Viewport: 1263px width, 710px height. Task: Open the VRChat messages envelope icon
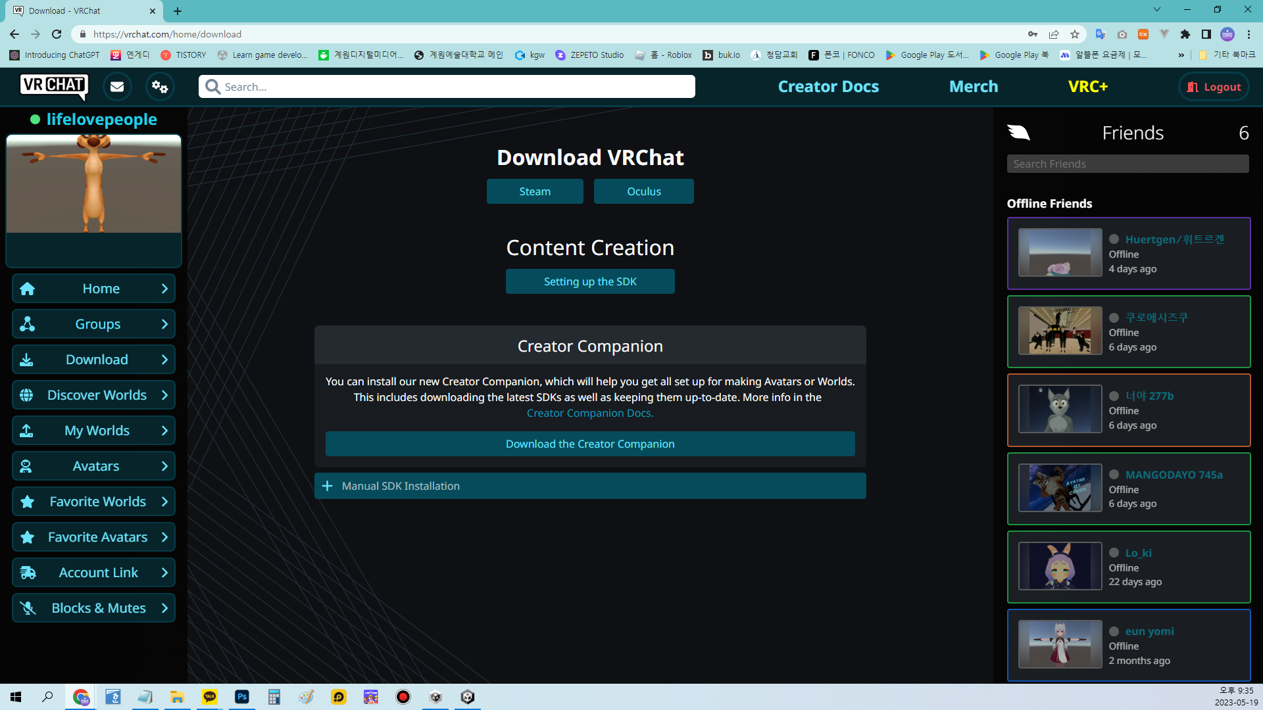tap(117, 87)
